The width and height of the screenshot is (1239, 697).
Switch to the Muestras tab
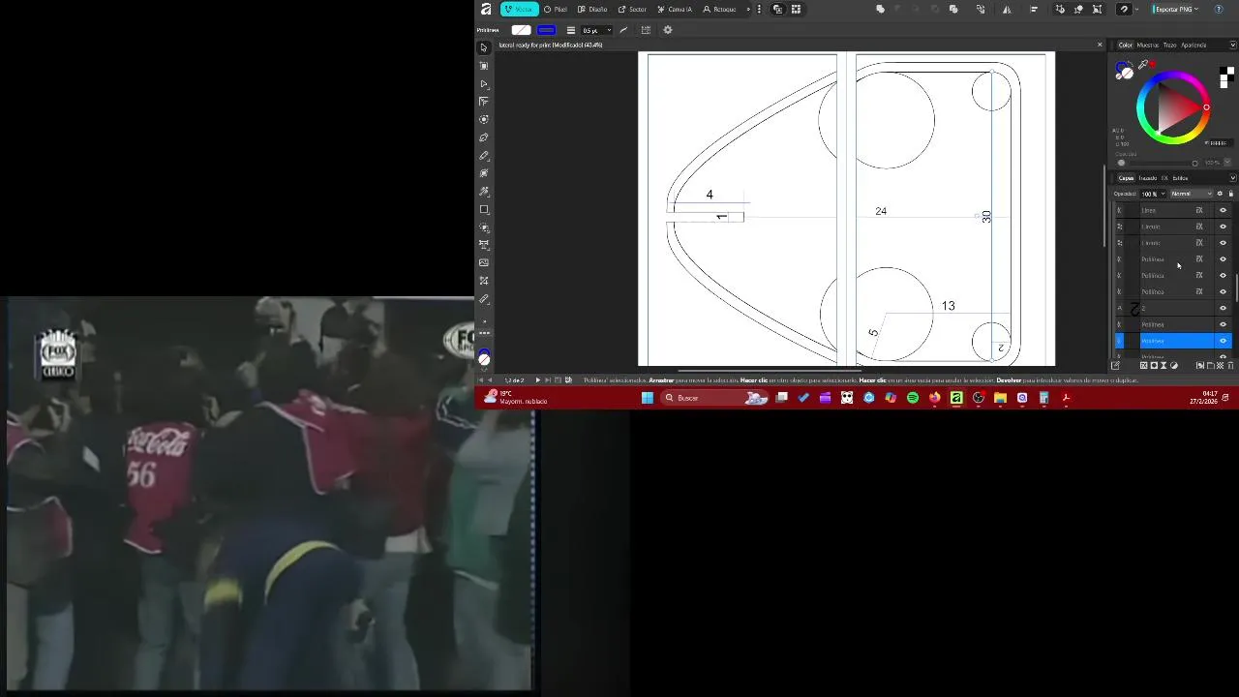[x=1148, y=45]
